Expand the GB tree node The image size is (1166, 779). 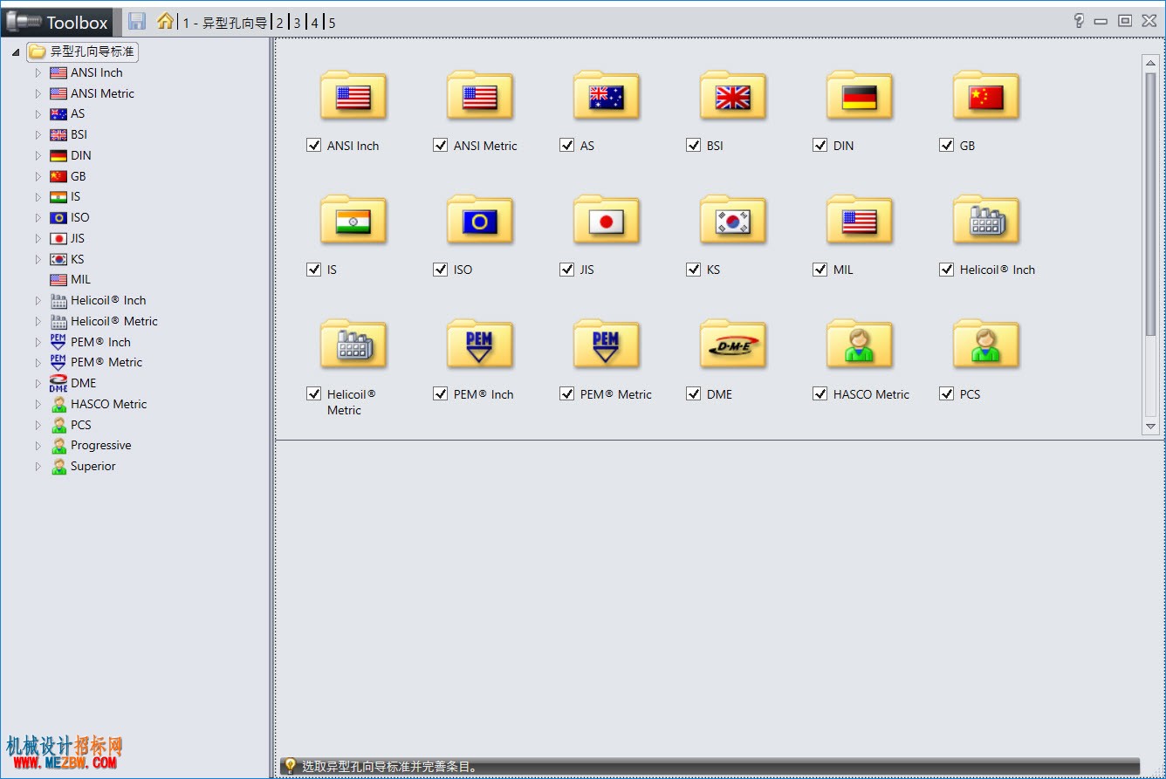(x=38, y=176)
